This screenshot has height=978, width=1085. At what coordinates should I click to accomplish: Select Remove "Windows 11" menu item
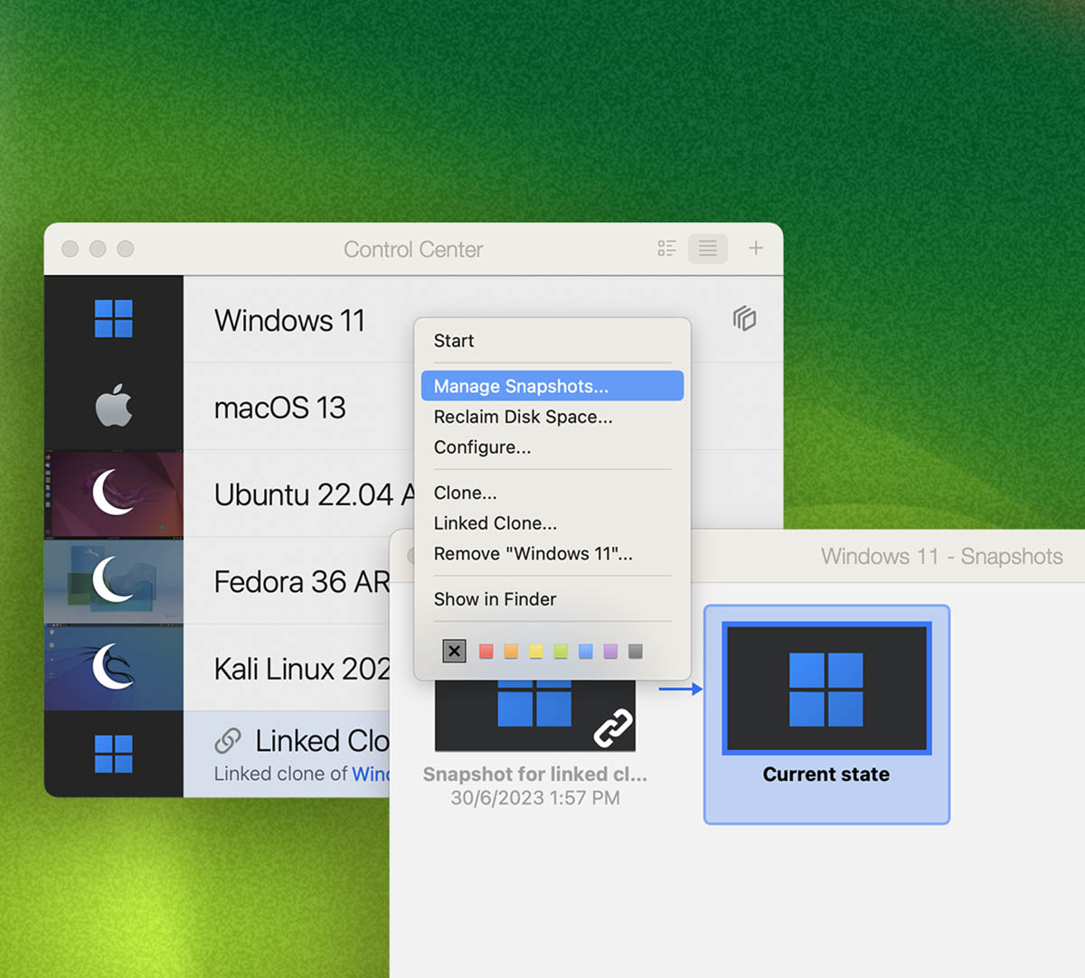coord(533,554)
